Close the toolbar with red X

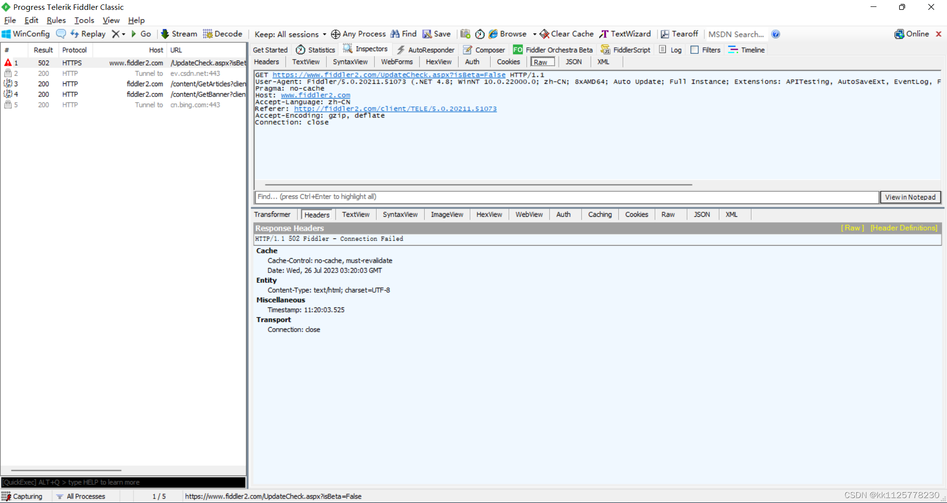[939, 34]
